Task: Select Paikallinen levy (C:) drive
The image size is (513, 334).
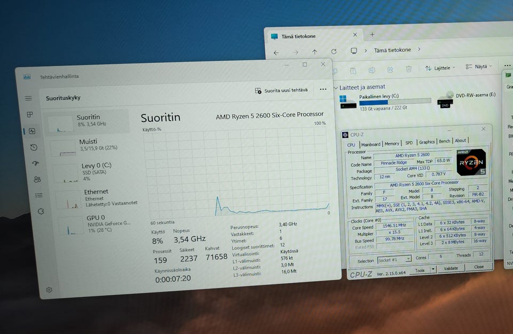Action: (385, 102)
